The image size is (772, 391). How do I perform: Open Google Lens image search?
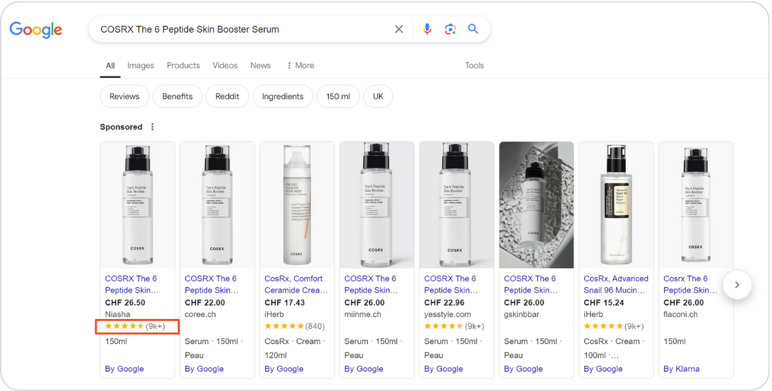coord(450,29)
